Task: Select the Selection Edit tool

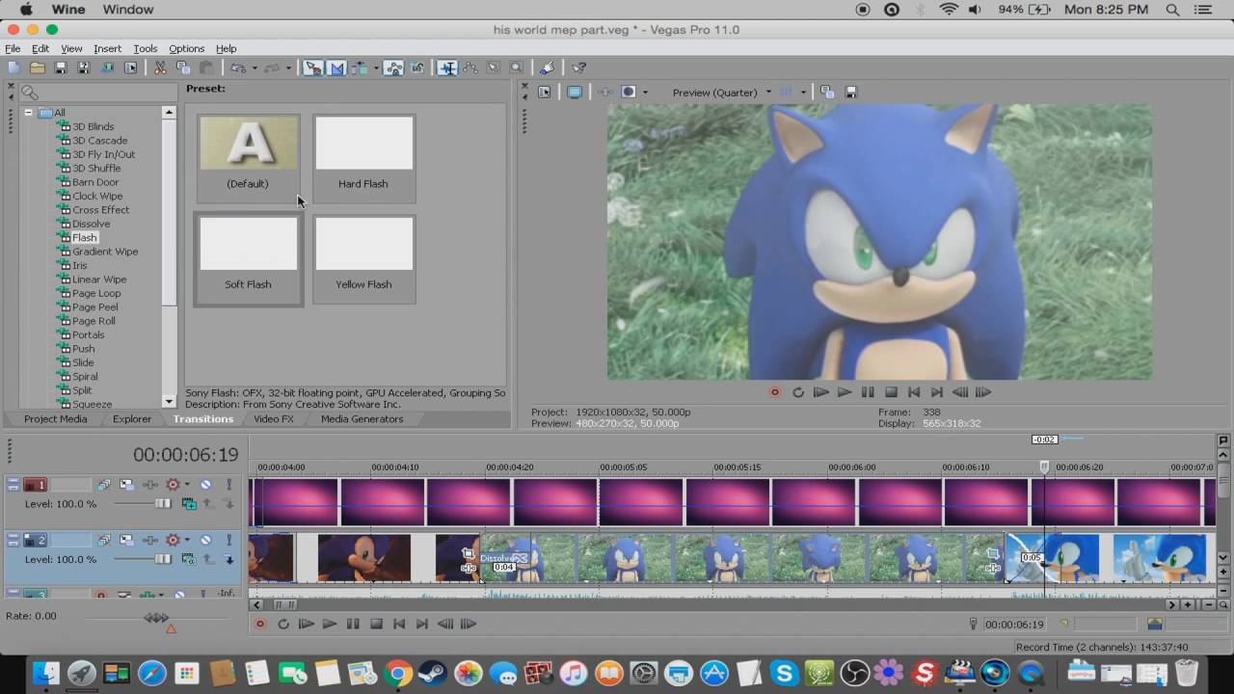Action: [494, 67]
